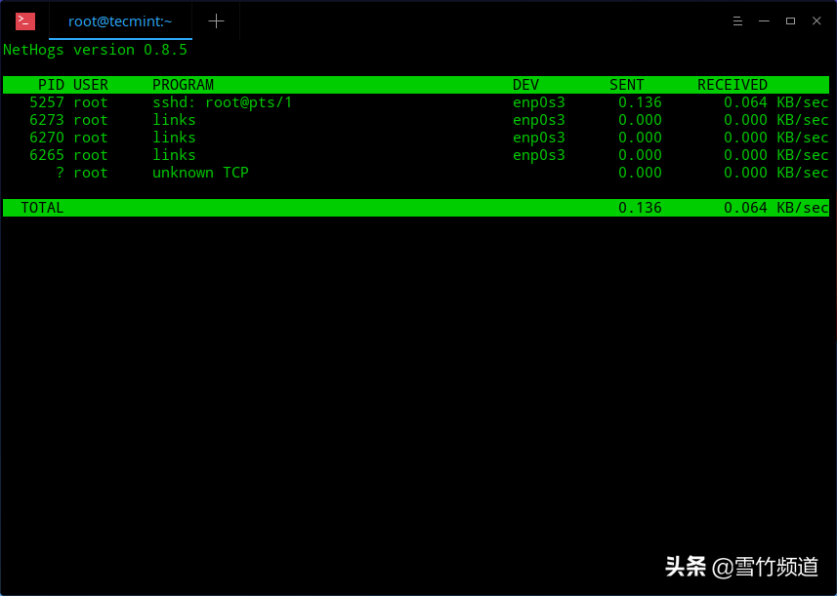Select the links process with PID 6270
This screenshot has width=837, height=596.
(174, 138)
